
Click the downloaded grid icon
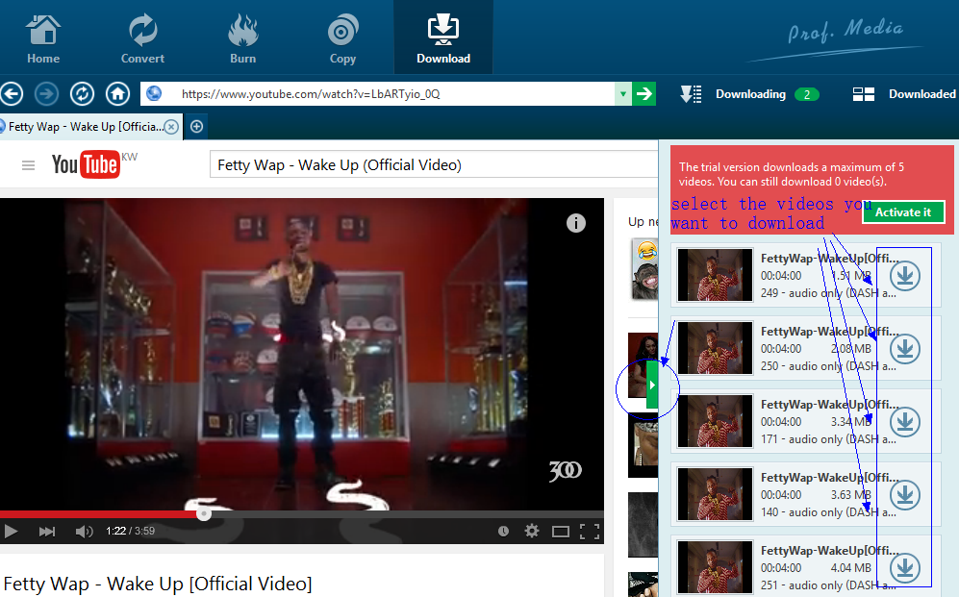point(864,94)
